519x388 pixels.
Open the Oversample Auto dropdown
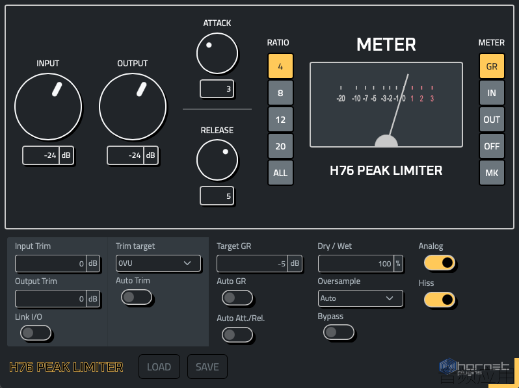[x=360, y=298]
